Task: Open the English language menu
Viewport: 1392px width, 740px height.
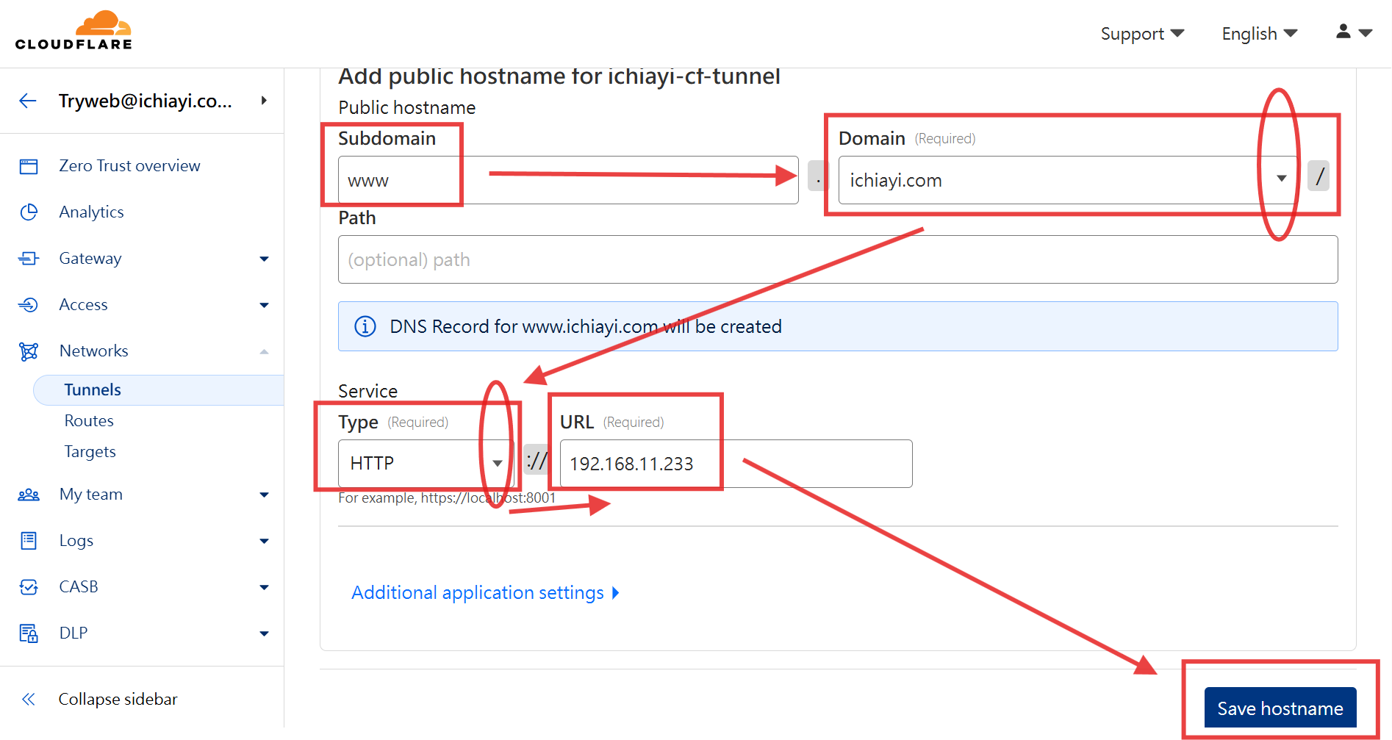Action: pyautogui.click(x=1260, y=34)
